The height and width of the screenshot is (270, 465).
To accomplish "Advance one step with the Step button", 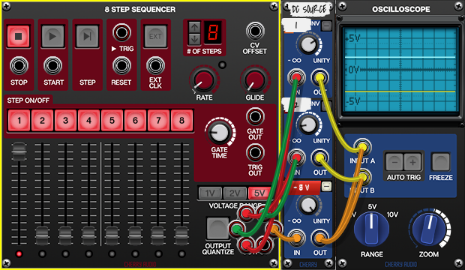I will [x=87, y=36].
